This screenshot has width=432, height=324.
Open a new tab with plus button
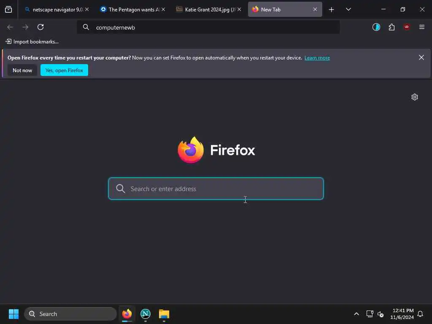pos(332,10)
